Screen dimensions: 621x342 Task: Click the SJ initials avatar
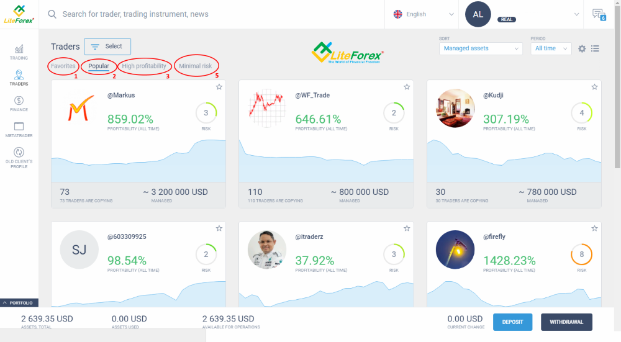coord(79,250)
